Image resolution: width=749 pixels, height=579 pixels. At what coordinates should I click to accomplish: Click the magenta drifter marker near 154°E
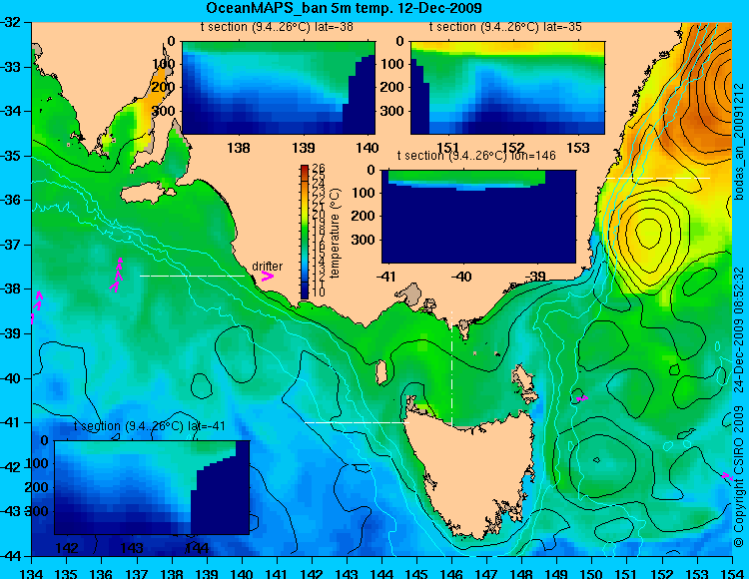coord(727,476)
